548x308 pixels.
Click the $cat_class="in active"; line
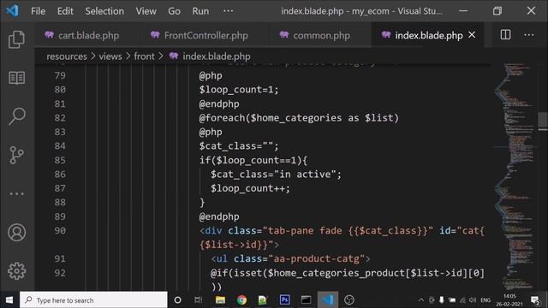pyautogui.click(x=276, y=175)
